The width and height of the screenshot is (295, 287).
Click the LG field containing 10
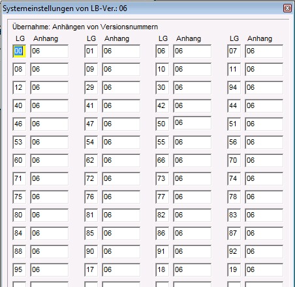click(162, 70)
